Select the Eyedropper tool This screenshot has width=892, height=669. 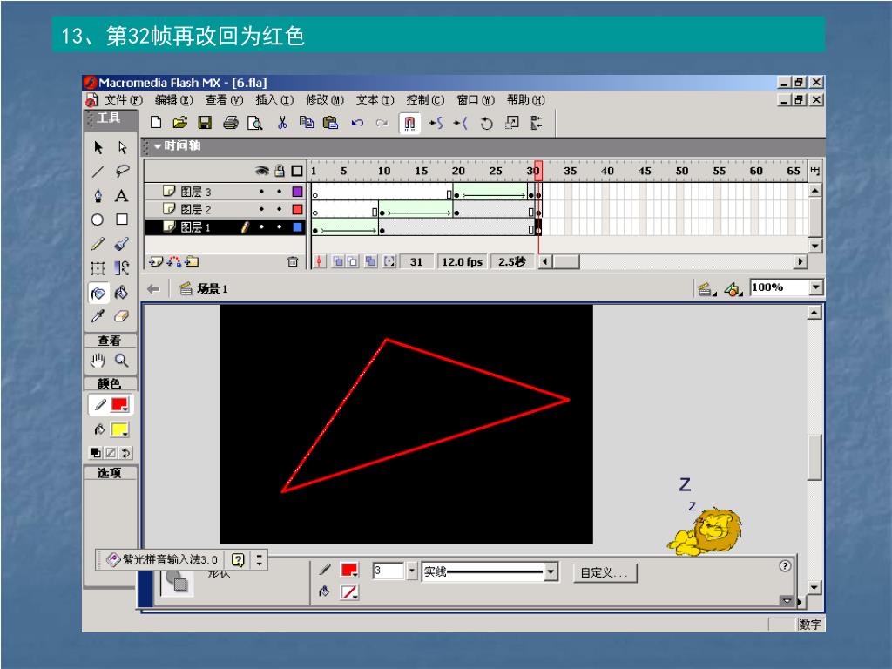pyautogui.click(x=98, y=316)
